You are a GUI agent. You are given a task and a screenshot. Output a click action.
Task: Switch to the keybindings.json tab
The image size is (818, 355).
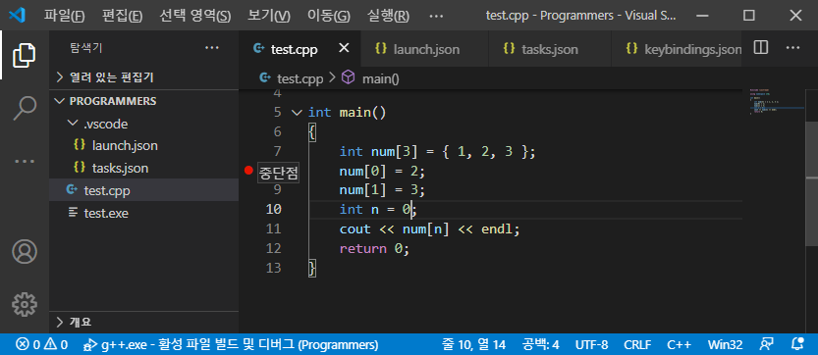click(x=676, y=49)
